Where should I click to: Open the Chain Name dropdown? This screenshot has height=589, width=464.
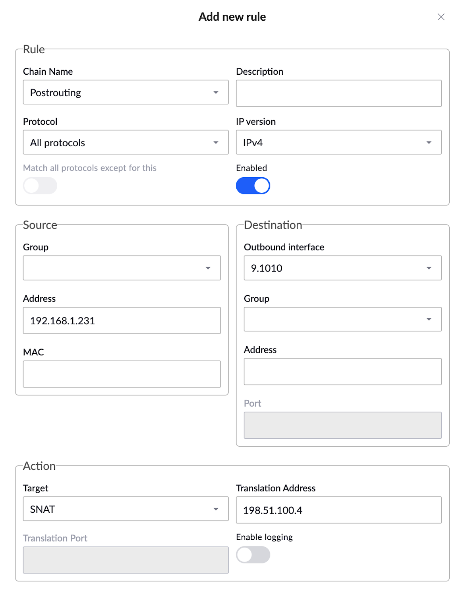click(x=126, y=92)
